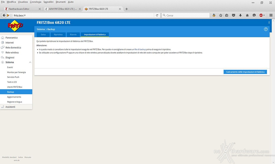
Task: Close the active FRITZ!Box 6820 LTE tab
Action: (x=120, y=9)
